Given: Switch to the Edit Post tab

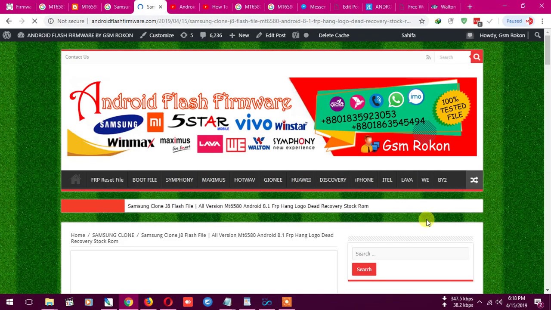Looking at the screenshot, I should [347, 7].
